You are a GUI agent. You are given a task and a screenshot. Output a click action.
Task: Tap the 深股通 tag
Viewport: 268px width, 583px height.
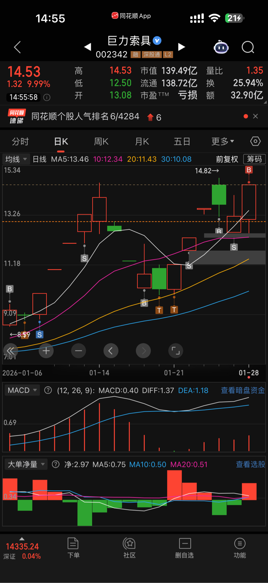(x=151, y=55)
